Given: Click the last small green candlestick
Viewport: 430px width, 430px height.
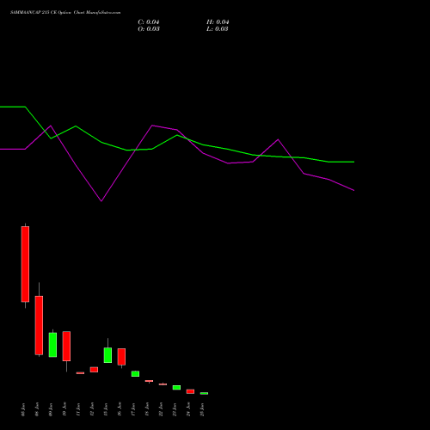Looking at the screenshot, I should click(204, 393).
